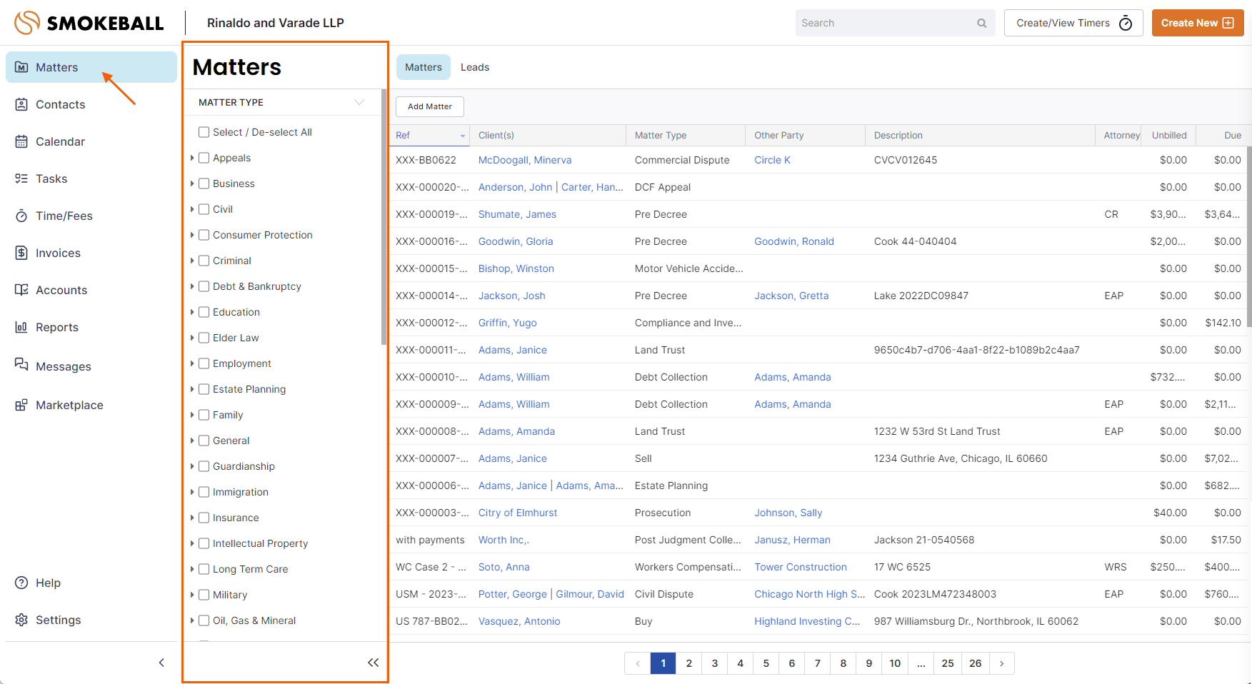
Task: Click the plus icon in Create New
Action: (1228, 23)
